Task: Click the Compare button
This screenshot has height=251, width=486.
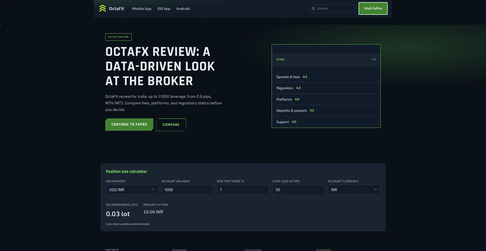Action: tap(171, 125)
